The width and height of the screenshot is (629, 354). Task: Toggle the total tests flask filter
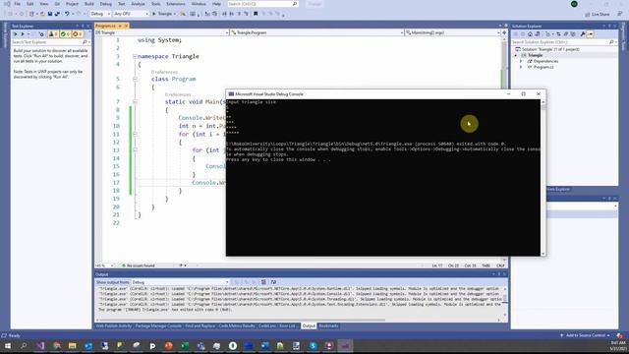(x=53, y=34)
